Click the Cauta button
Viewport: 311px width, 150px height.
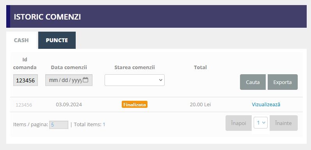[x=253, y=82]
